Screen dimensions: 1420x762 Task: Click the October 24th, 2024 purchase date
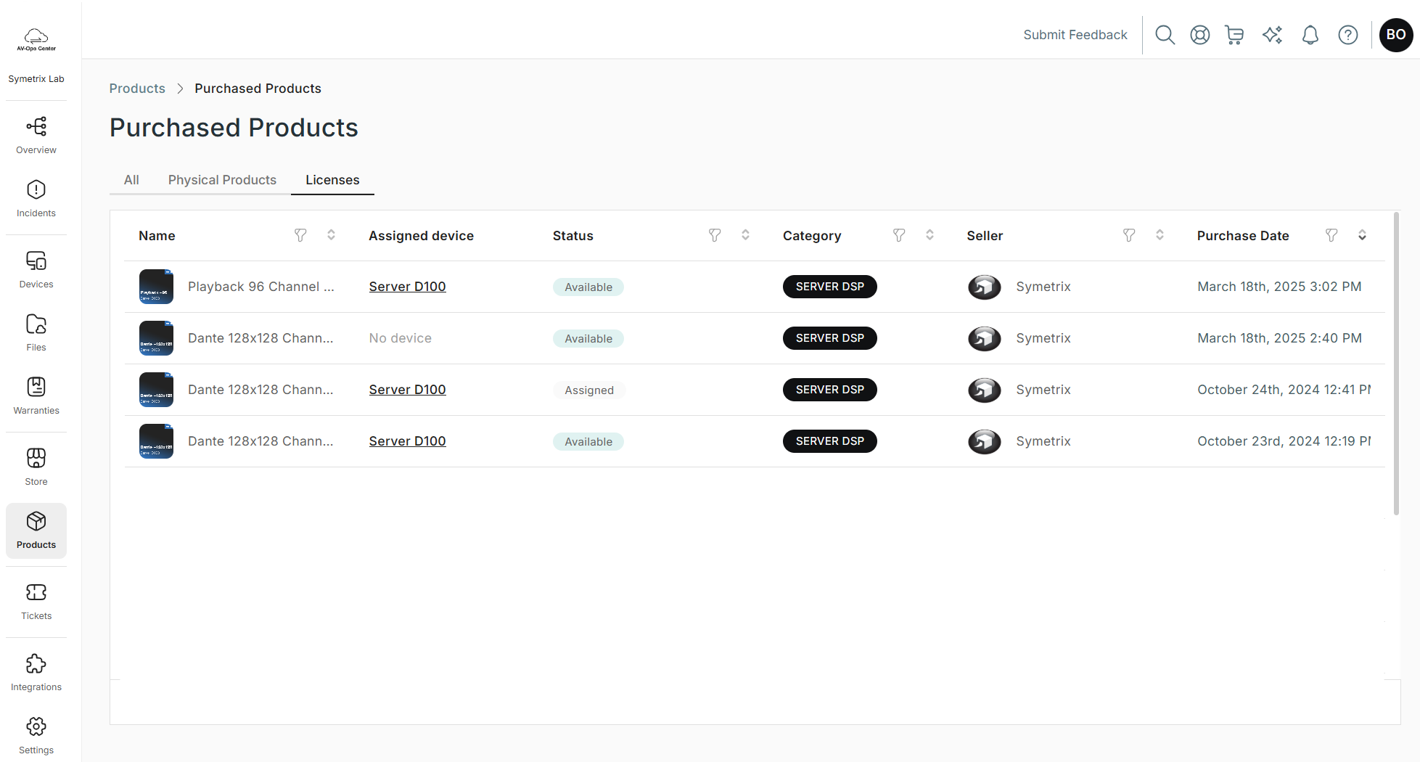point(1284,390)
